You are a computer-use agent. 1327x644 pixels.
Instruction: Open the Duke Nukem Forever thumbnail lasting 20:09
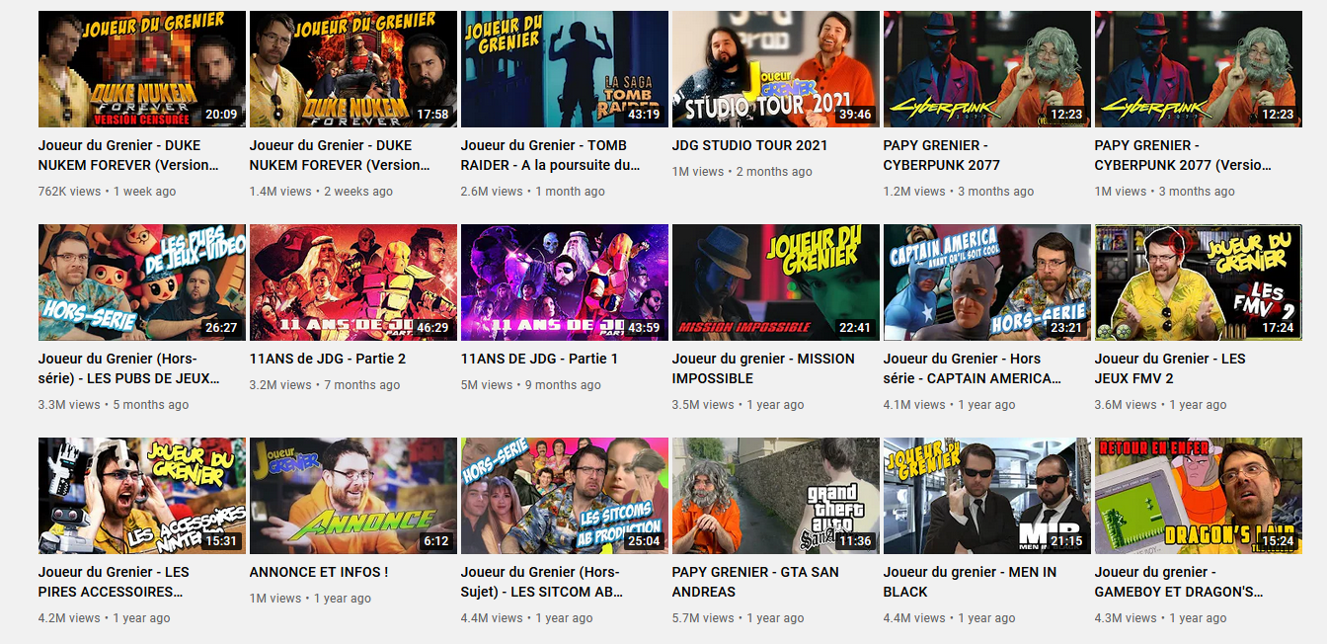point(142,69)
